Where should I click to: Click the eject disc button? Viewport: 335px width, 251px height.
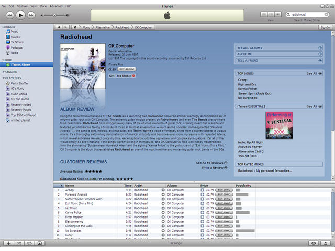[x=326, y=243]
